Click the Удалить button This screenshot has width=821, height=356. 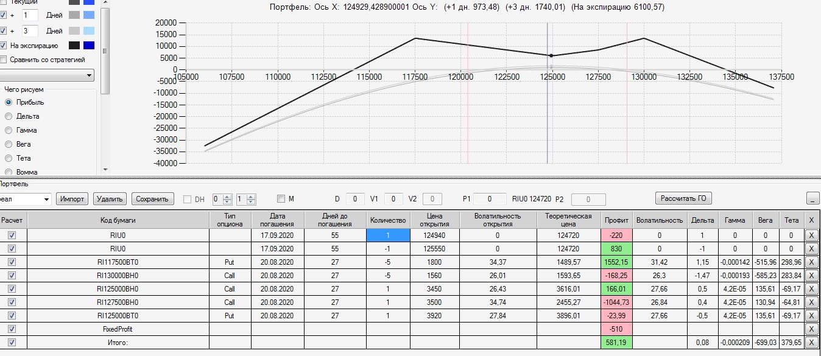click(x=110, y=199)
